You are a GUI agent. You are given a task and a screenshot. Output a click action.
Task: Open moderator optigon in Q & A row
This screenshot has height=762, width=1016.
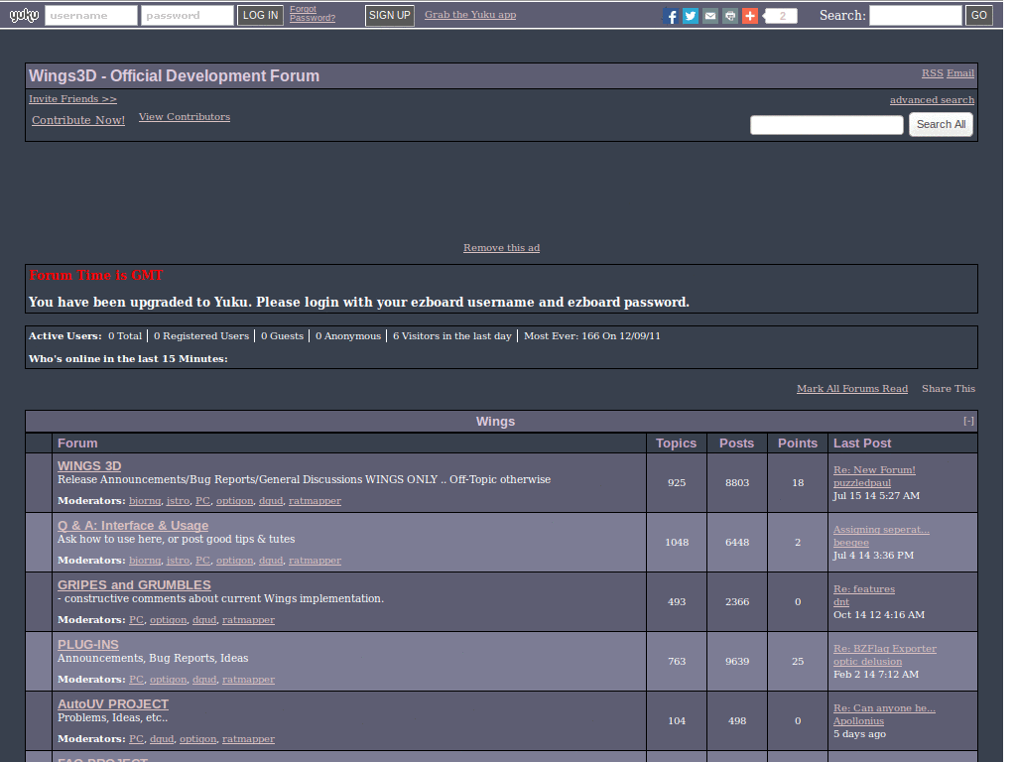coord(234,561)
